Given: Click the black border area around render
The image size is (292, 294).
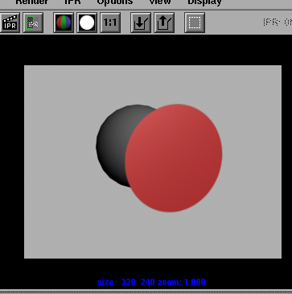Looking at the screenshot, I should click(x=12, y=161).
